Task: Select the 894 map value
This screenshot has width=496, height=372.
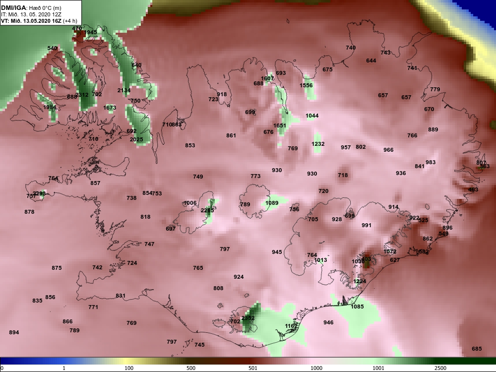Action: (x=14, y=332)
